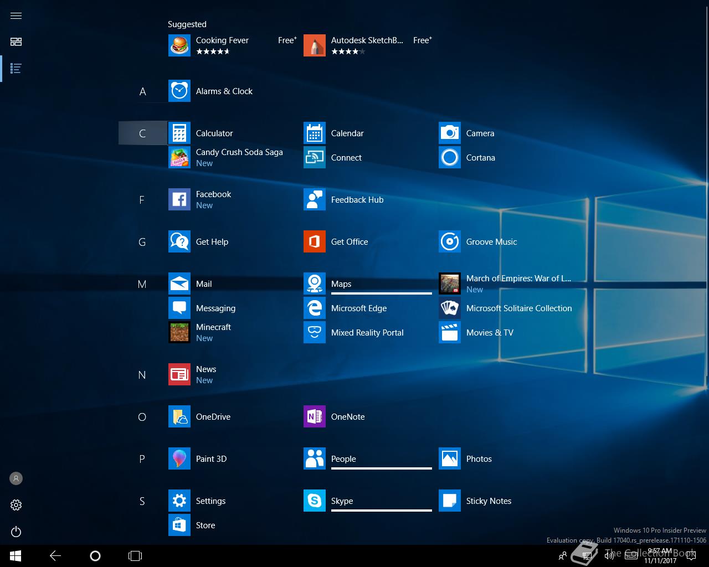The width and height of the screenshot is (709, 567).
Task: Launch the Calculator app icon
Action: point(179,133)
